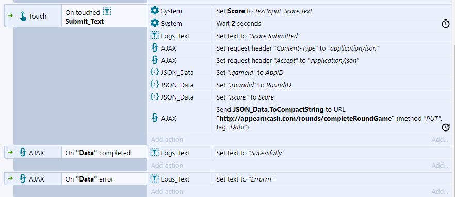Screen dimensions: 455x197
Task: Click AJAX object label of Data completed event
Action: (37, 153)
